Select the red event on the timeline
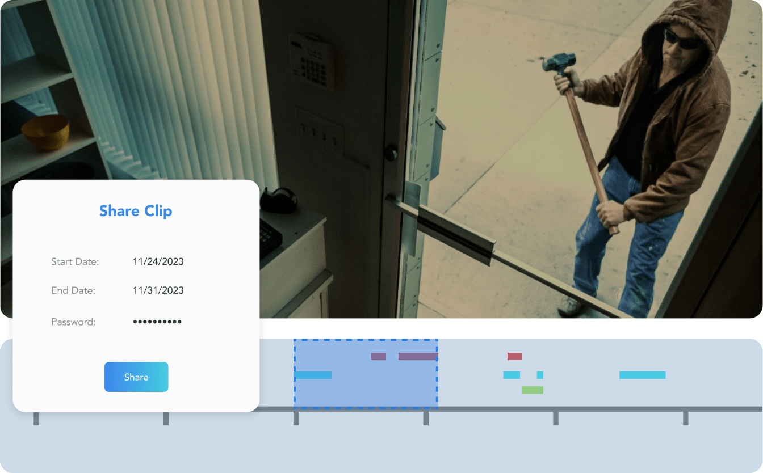763x473 pixels. [514, 357]
